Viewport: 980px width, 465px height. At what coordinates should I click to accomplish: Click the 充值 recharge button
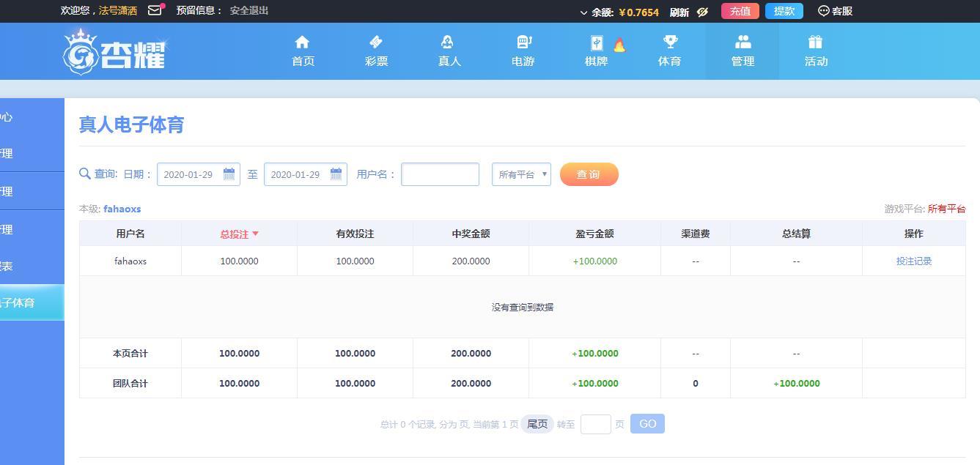tap(740, 11)
